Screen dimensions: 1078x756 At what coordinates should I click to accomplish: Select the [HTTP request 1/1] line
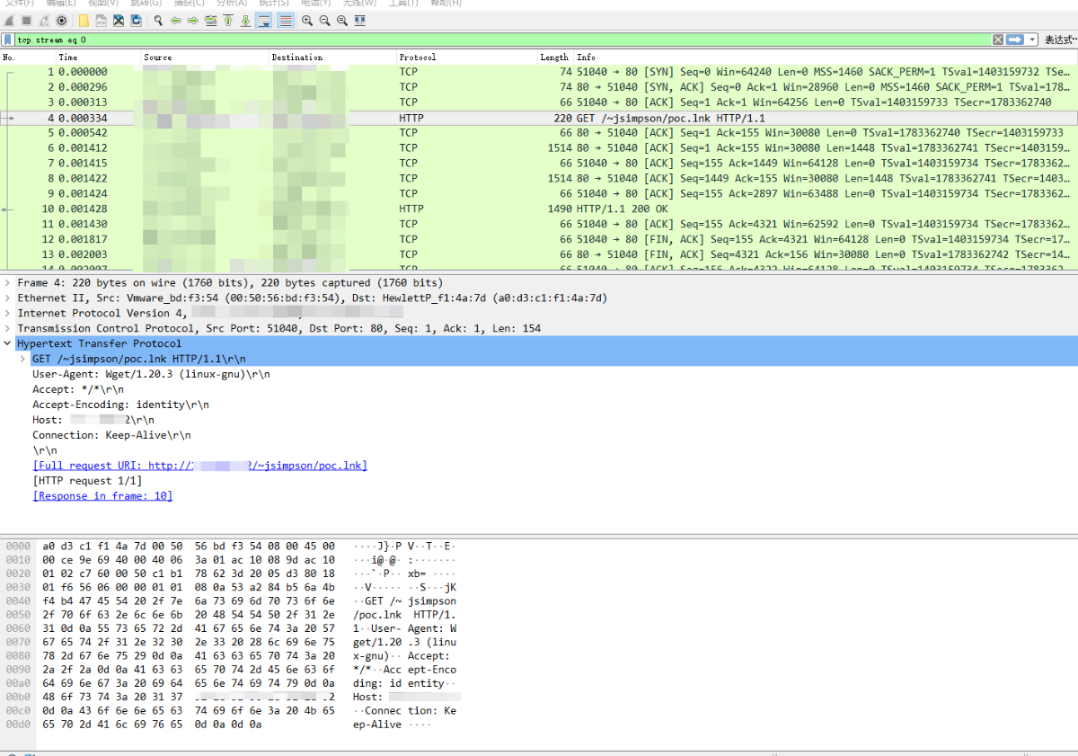(x=87, y=481)
